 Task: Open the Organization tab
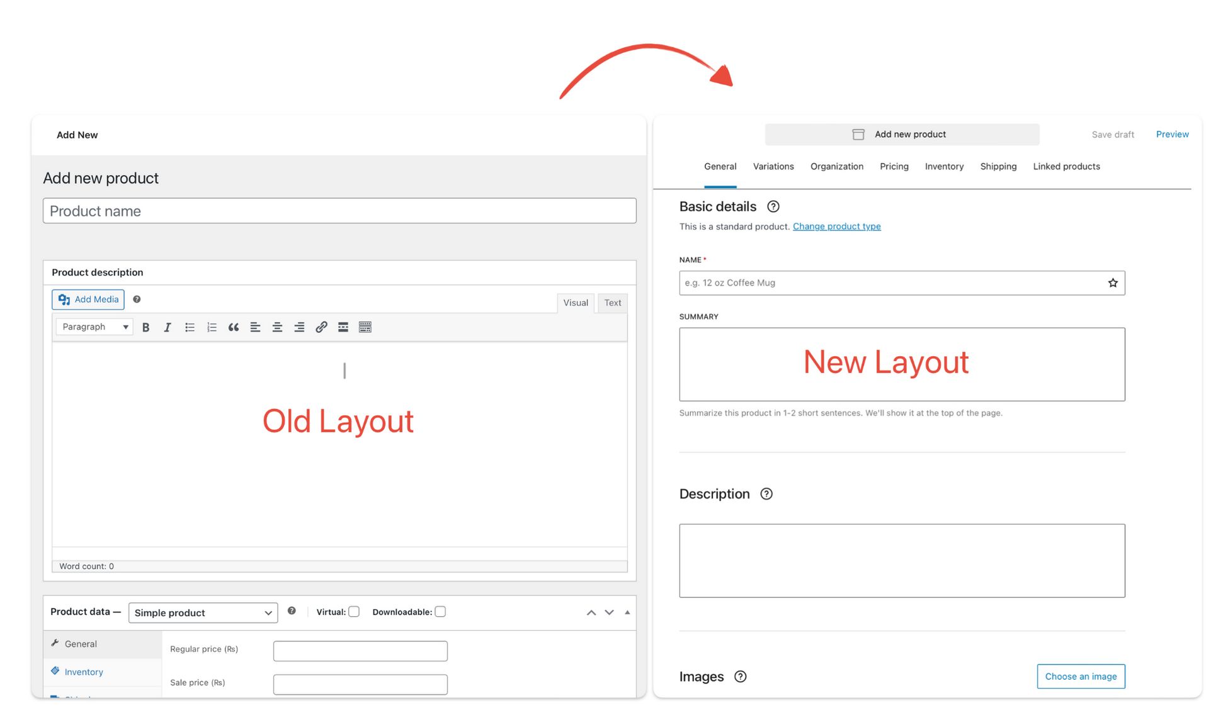coord(837,167)
